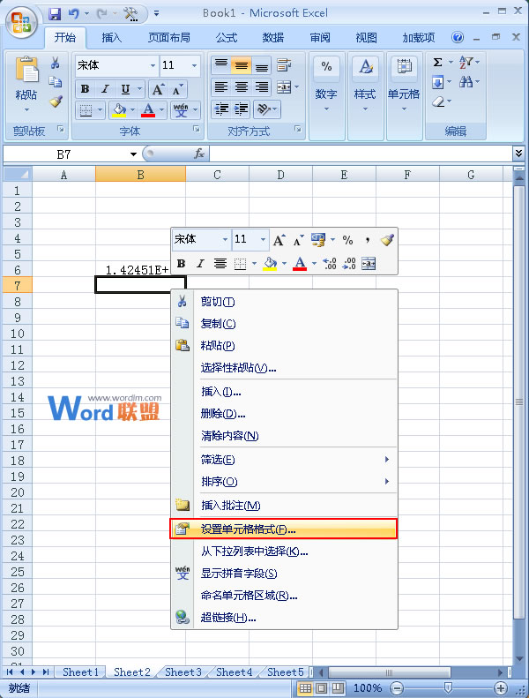Click Zoom Out minus button
529x698 pixels.
coord(397,688)
